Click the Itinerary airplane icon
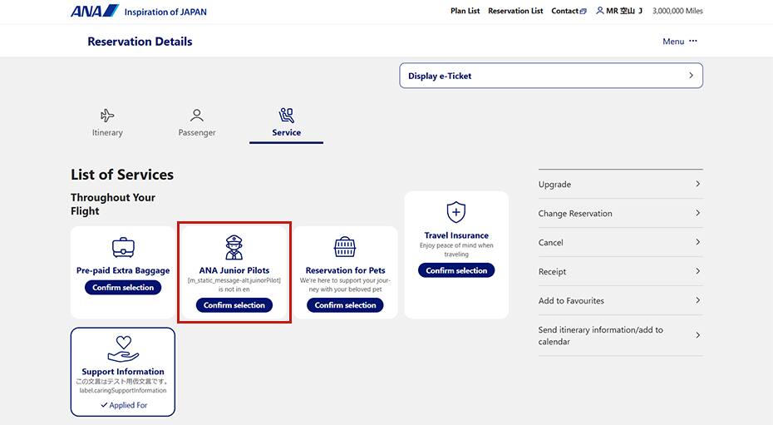This screenshot has height=425, width=773. [x=107, y=116]
